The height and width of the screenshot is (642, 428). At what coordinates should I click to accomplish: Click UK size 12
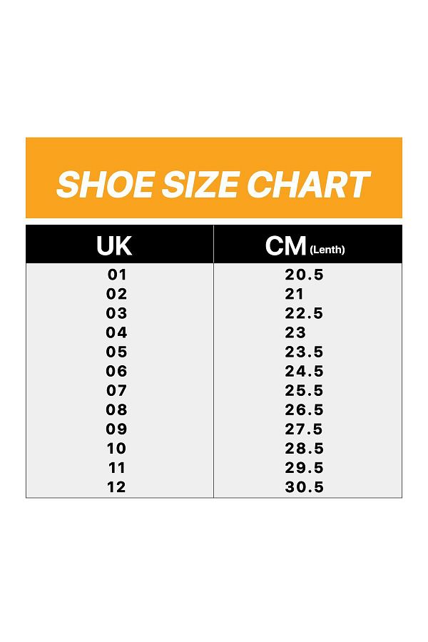click(117, 486)
